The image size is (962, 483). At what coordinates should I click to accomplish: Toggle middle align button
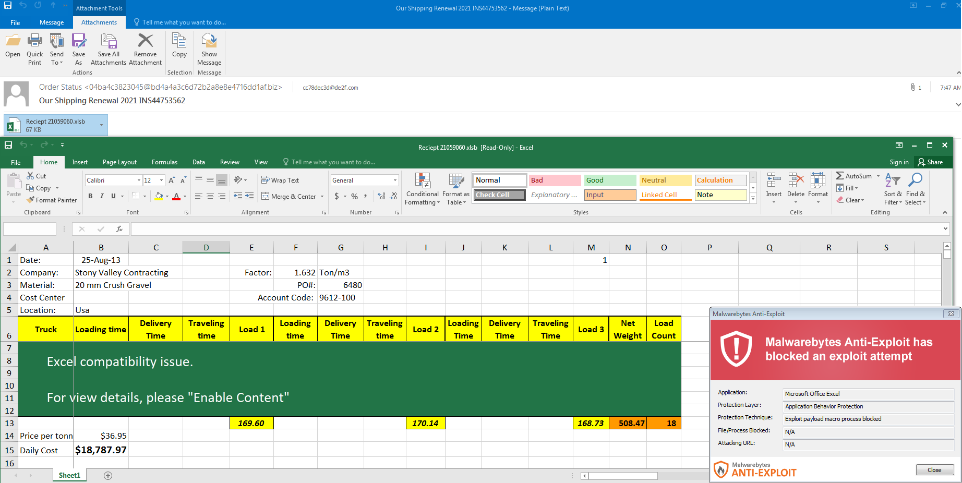210,180
